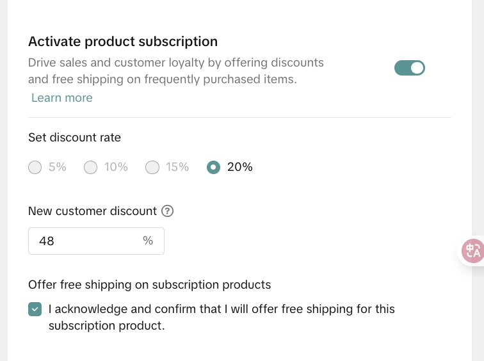This screenshot has width=484, height=361.
Task: Choose the 15% discount radio button
Action: [152, 168]
